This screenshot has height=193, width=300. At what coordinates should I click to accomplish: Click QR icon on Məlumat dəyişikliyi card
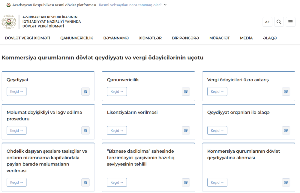85,131
